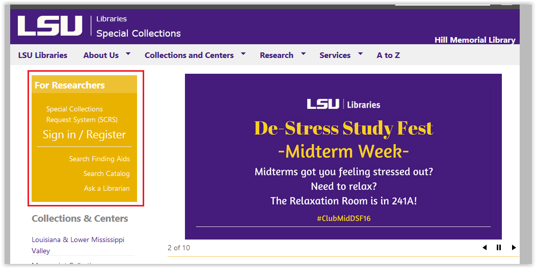Advance to the next slide arrow

pos(514,248)
